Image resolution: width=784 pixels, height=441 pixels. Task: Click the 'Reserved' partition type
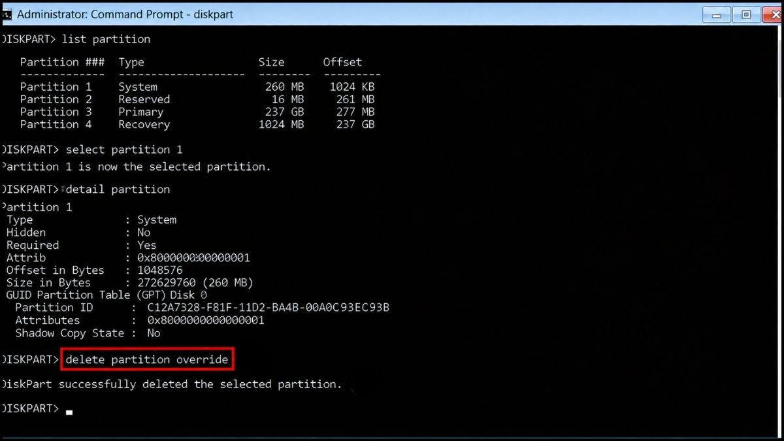pyautogui.click(x=144, y=99)
